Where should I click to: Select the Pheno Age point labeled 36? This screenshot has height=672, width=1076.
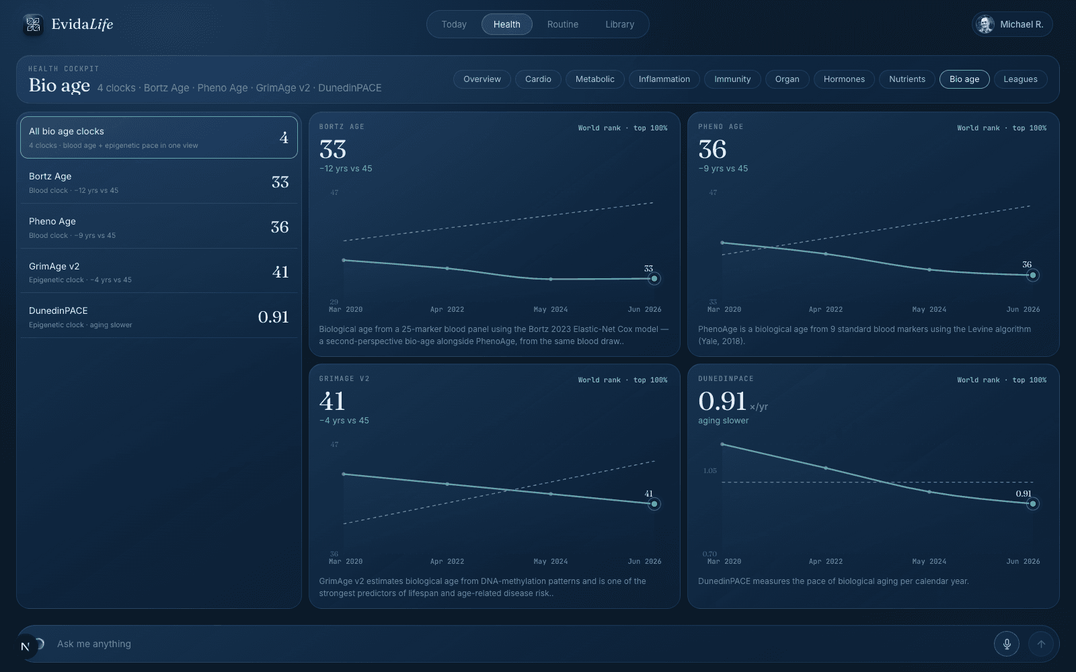(1033, 275)
